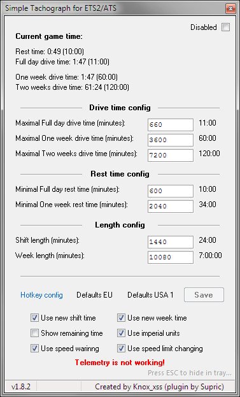Click 'One week drive time: 1:47 (60:00)' text
The height and width of the screenshot is (397, 240).
66,77
